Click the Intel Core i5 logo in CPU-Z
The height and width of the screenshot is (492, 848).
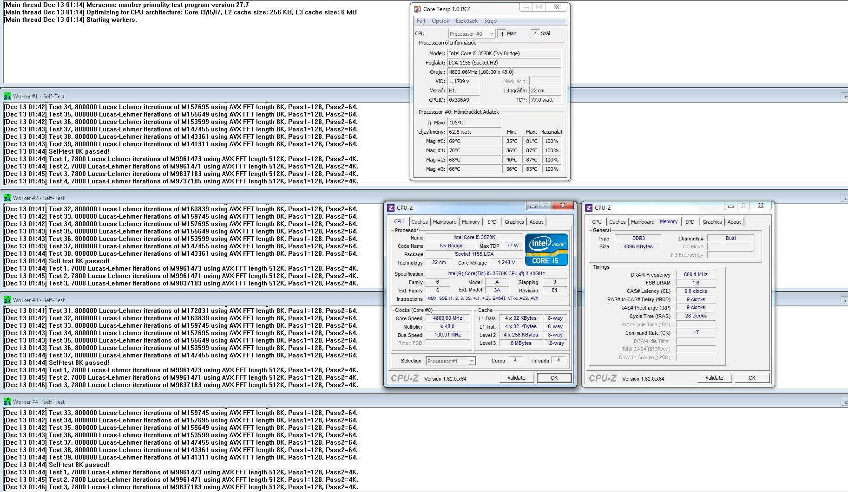(x=546, y=250)
